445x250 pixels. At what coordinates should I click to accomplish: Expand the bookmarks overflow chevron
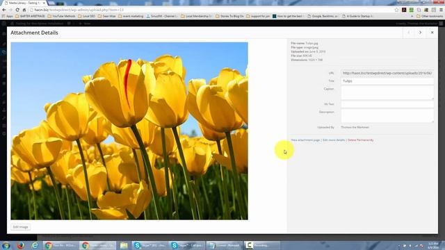pyautogui.click(x=412, y=16)
